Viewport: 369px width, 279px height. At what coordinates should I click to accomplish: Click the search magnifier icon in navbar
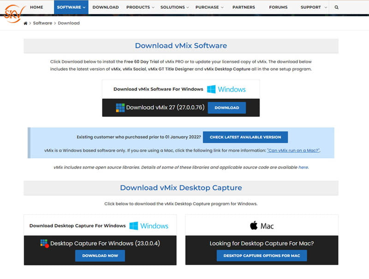[x=336, y=7]
